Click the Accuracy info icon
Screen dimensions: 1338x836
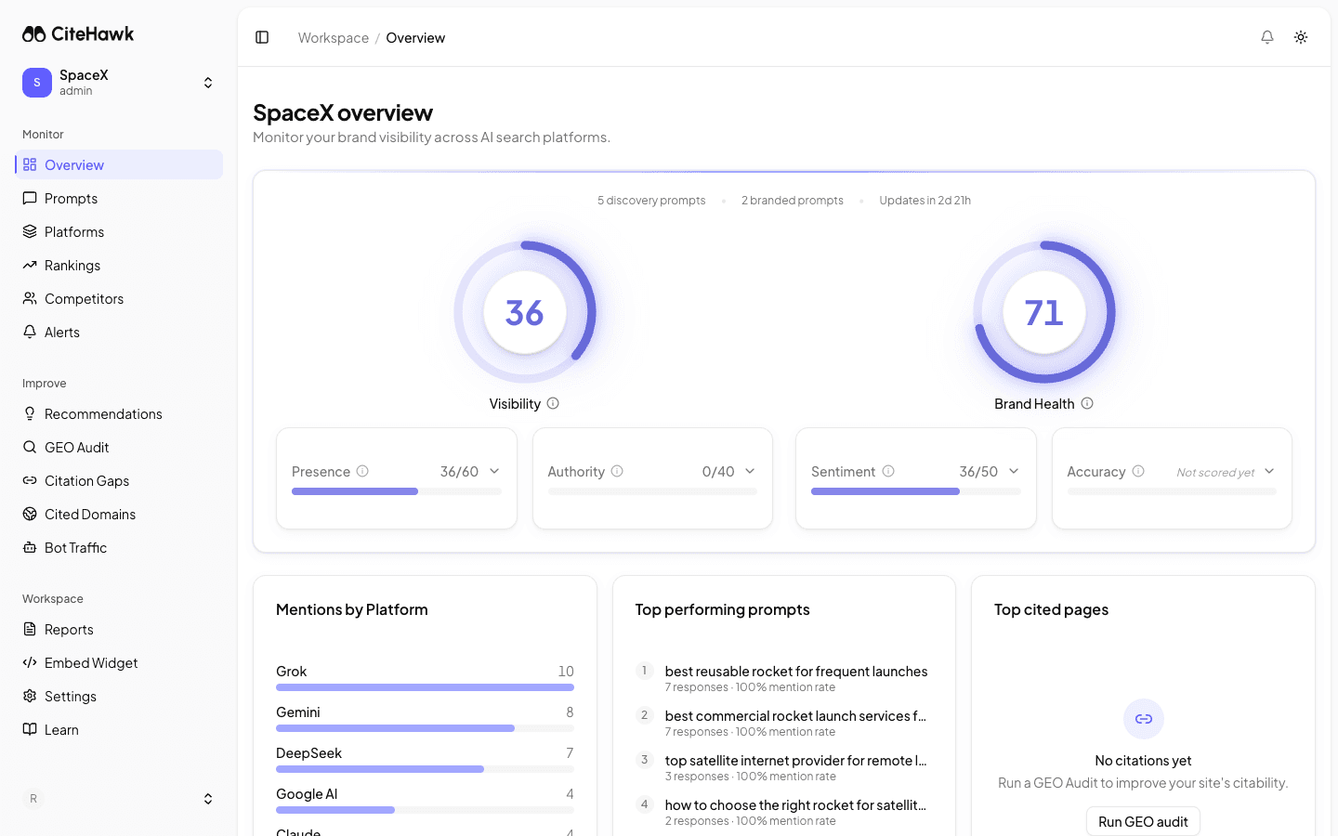(x=1138, y=471)
